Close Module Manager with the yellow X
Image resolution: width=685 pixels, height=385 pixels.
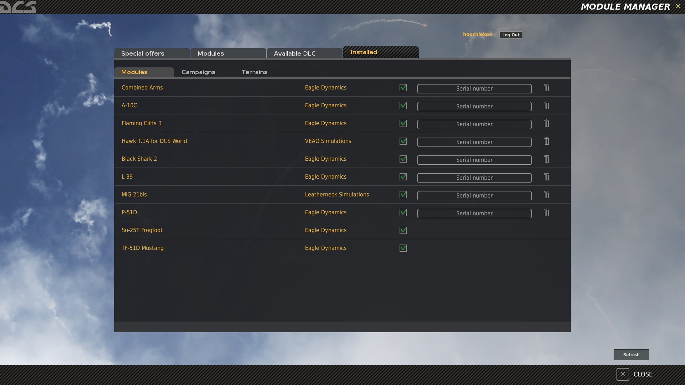coord(678,6)
